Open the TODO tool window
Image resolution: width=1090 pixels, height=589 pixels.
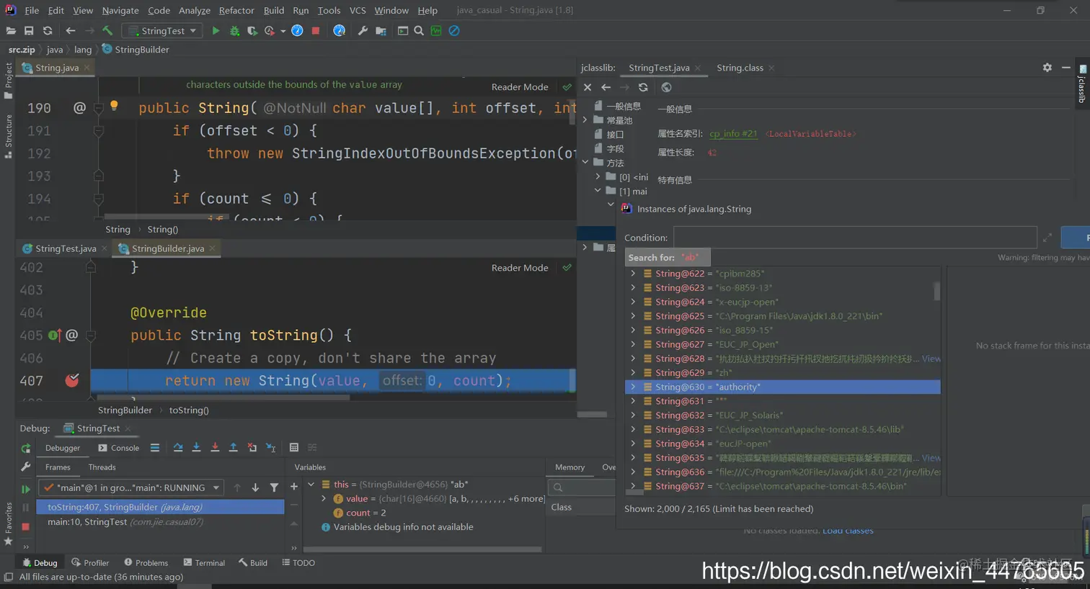click(298, 563)
